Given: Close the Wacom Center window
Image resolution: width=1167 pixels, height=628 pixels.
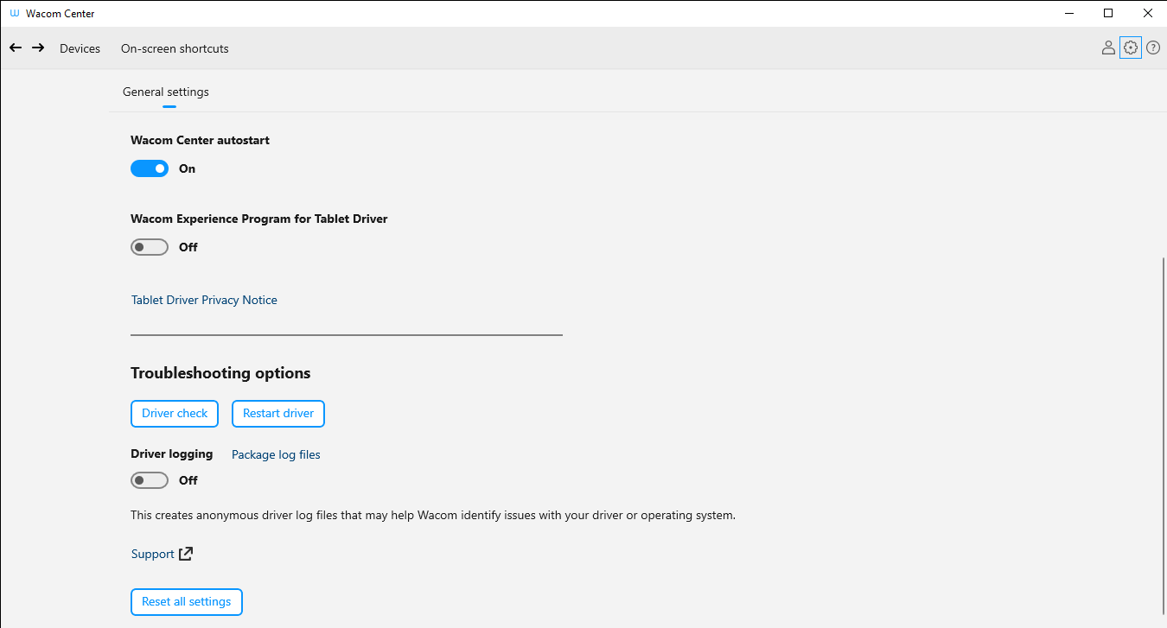Looking at the screenshot, I should click(1147, 13).
